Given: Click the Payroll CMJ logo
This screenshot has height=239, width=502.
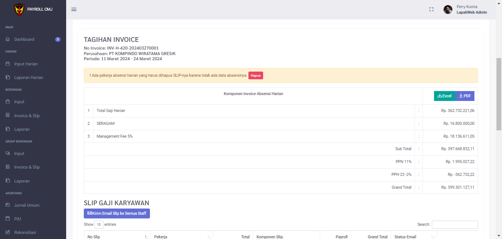Looking at the screenshot, I should pyautogui.click(x=19, y=9).
